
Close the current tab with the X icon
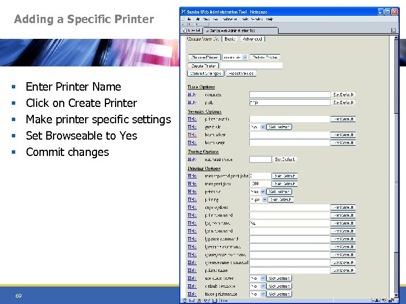point(394,30)
